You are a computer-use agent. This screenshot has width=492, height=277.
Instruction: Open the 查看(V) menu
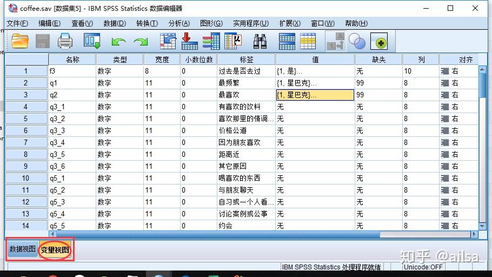tap(82, 23)
